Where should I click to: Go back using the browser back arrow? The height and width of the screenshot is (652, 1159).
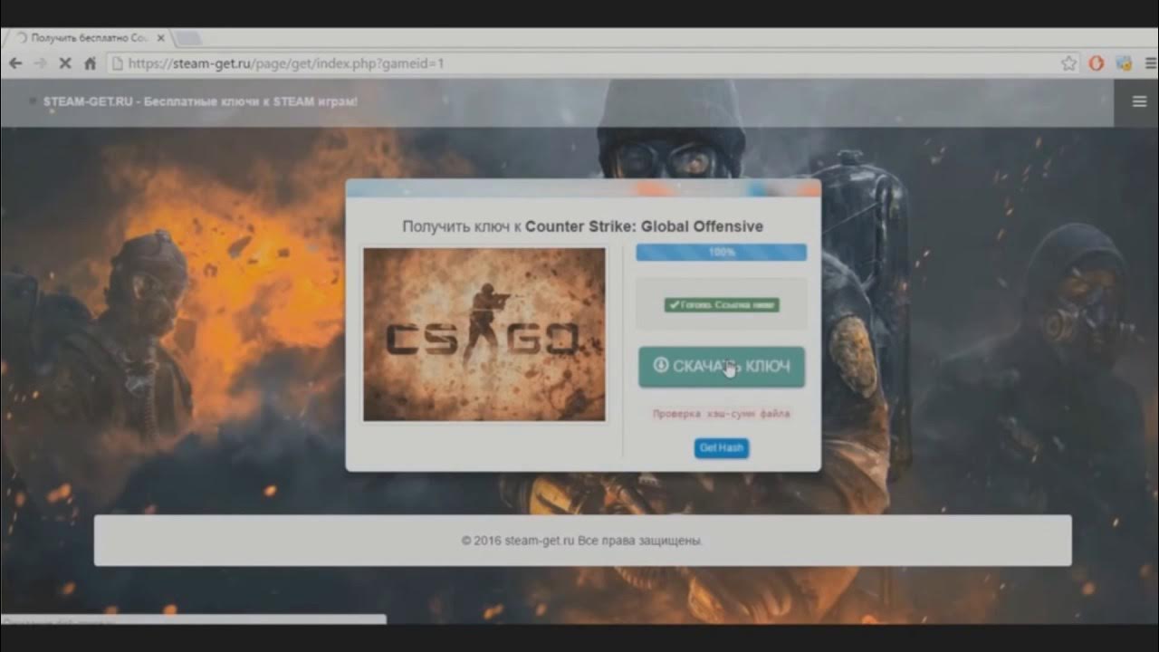pyautogui.click(x=15, y=63)
